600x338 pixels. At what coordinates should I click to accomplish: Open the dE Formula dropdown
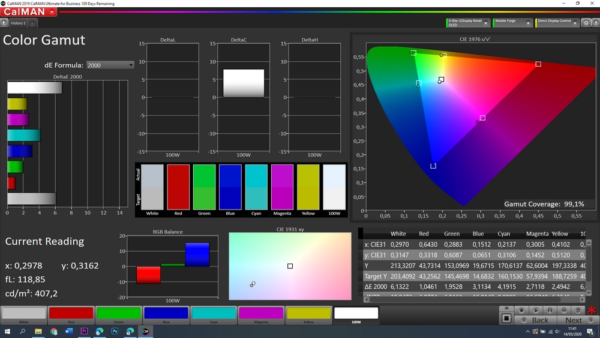(x=110, y=65)
